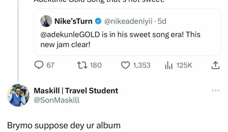Click the 'Brymo suppose dey ur album' text

tap(64, 126)
